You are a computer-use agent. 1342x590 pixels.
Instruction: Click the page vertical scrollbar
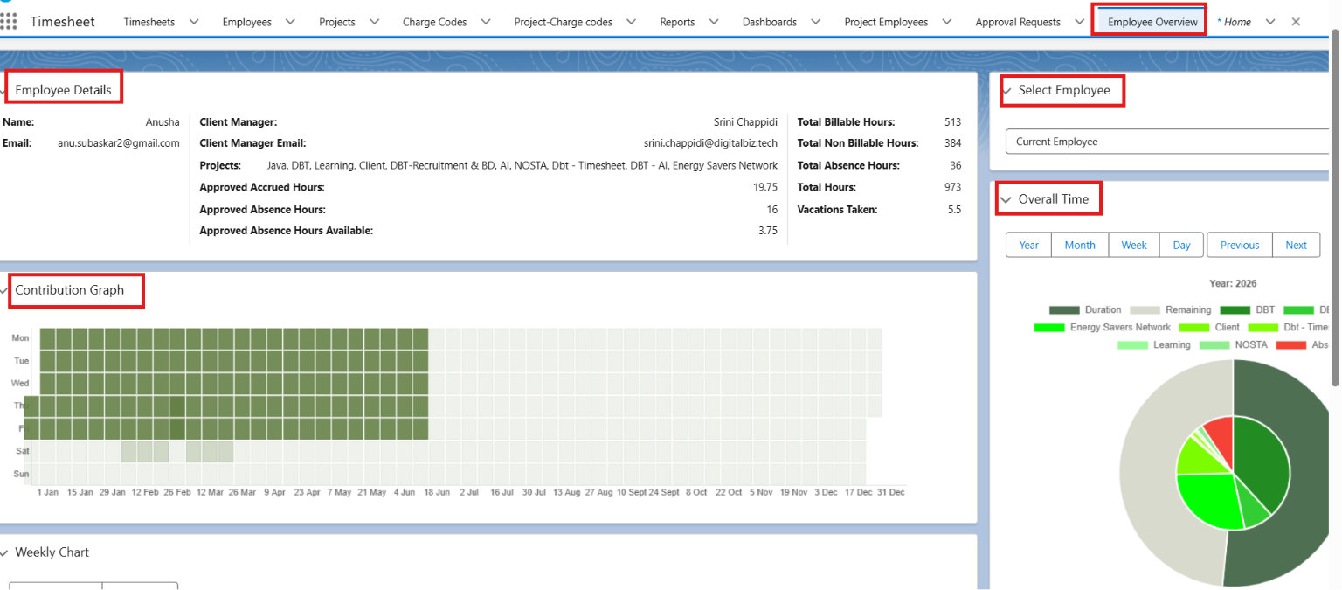pos(1335,207)
